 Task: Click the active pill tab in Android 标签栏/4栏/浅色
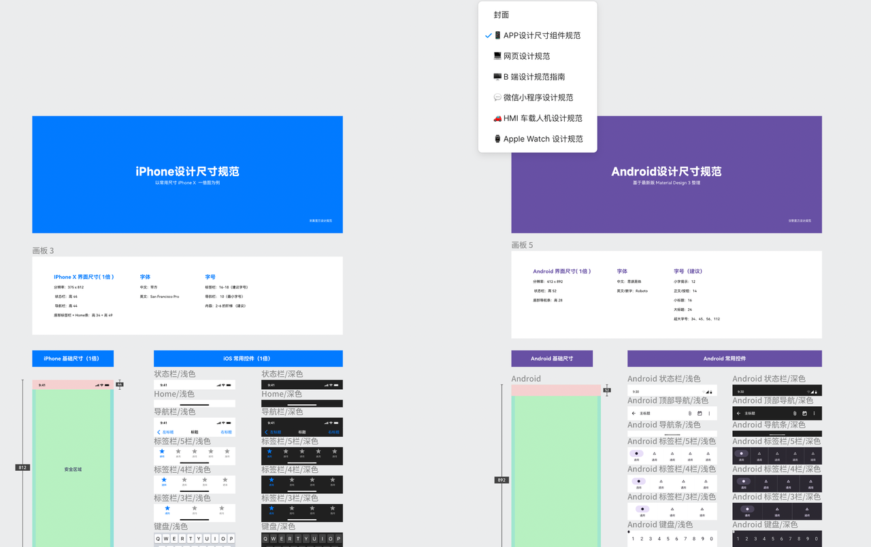(x=638, y=481)
